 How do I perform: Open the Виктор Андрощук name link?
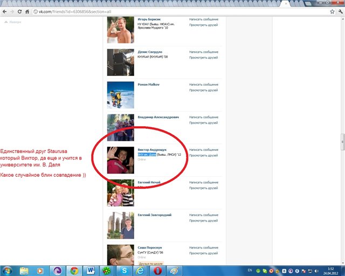(152, 150)
